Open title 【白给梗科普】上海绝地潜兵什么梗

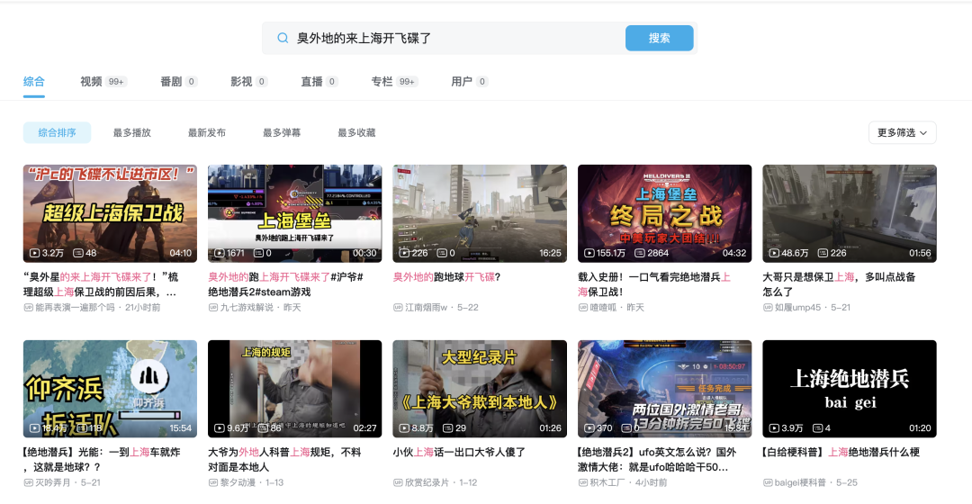point(841,453)
